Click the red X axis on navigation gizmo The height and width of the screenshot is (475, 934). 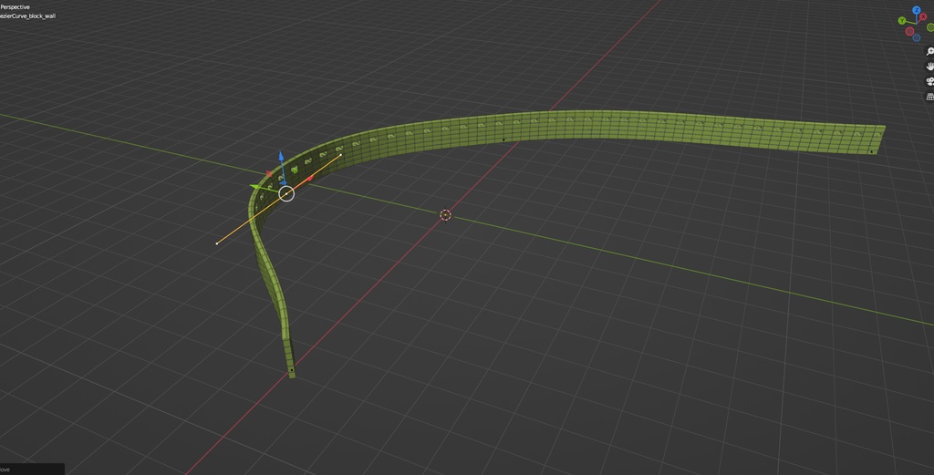pyautogui.click(x=923, y=16)
